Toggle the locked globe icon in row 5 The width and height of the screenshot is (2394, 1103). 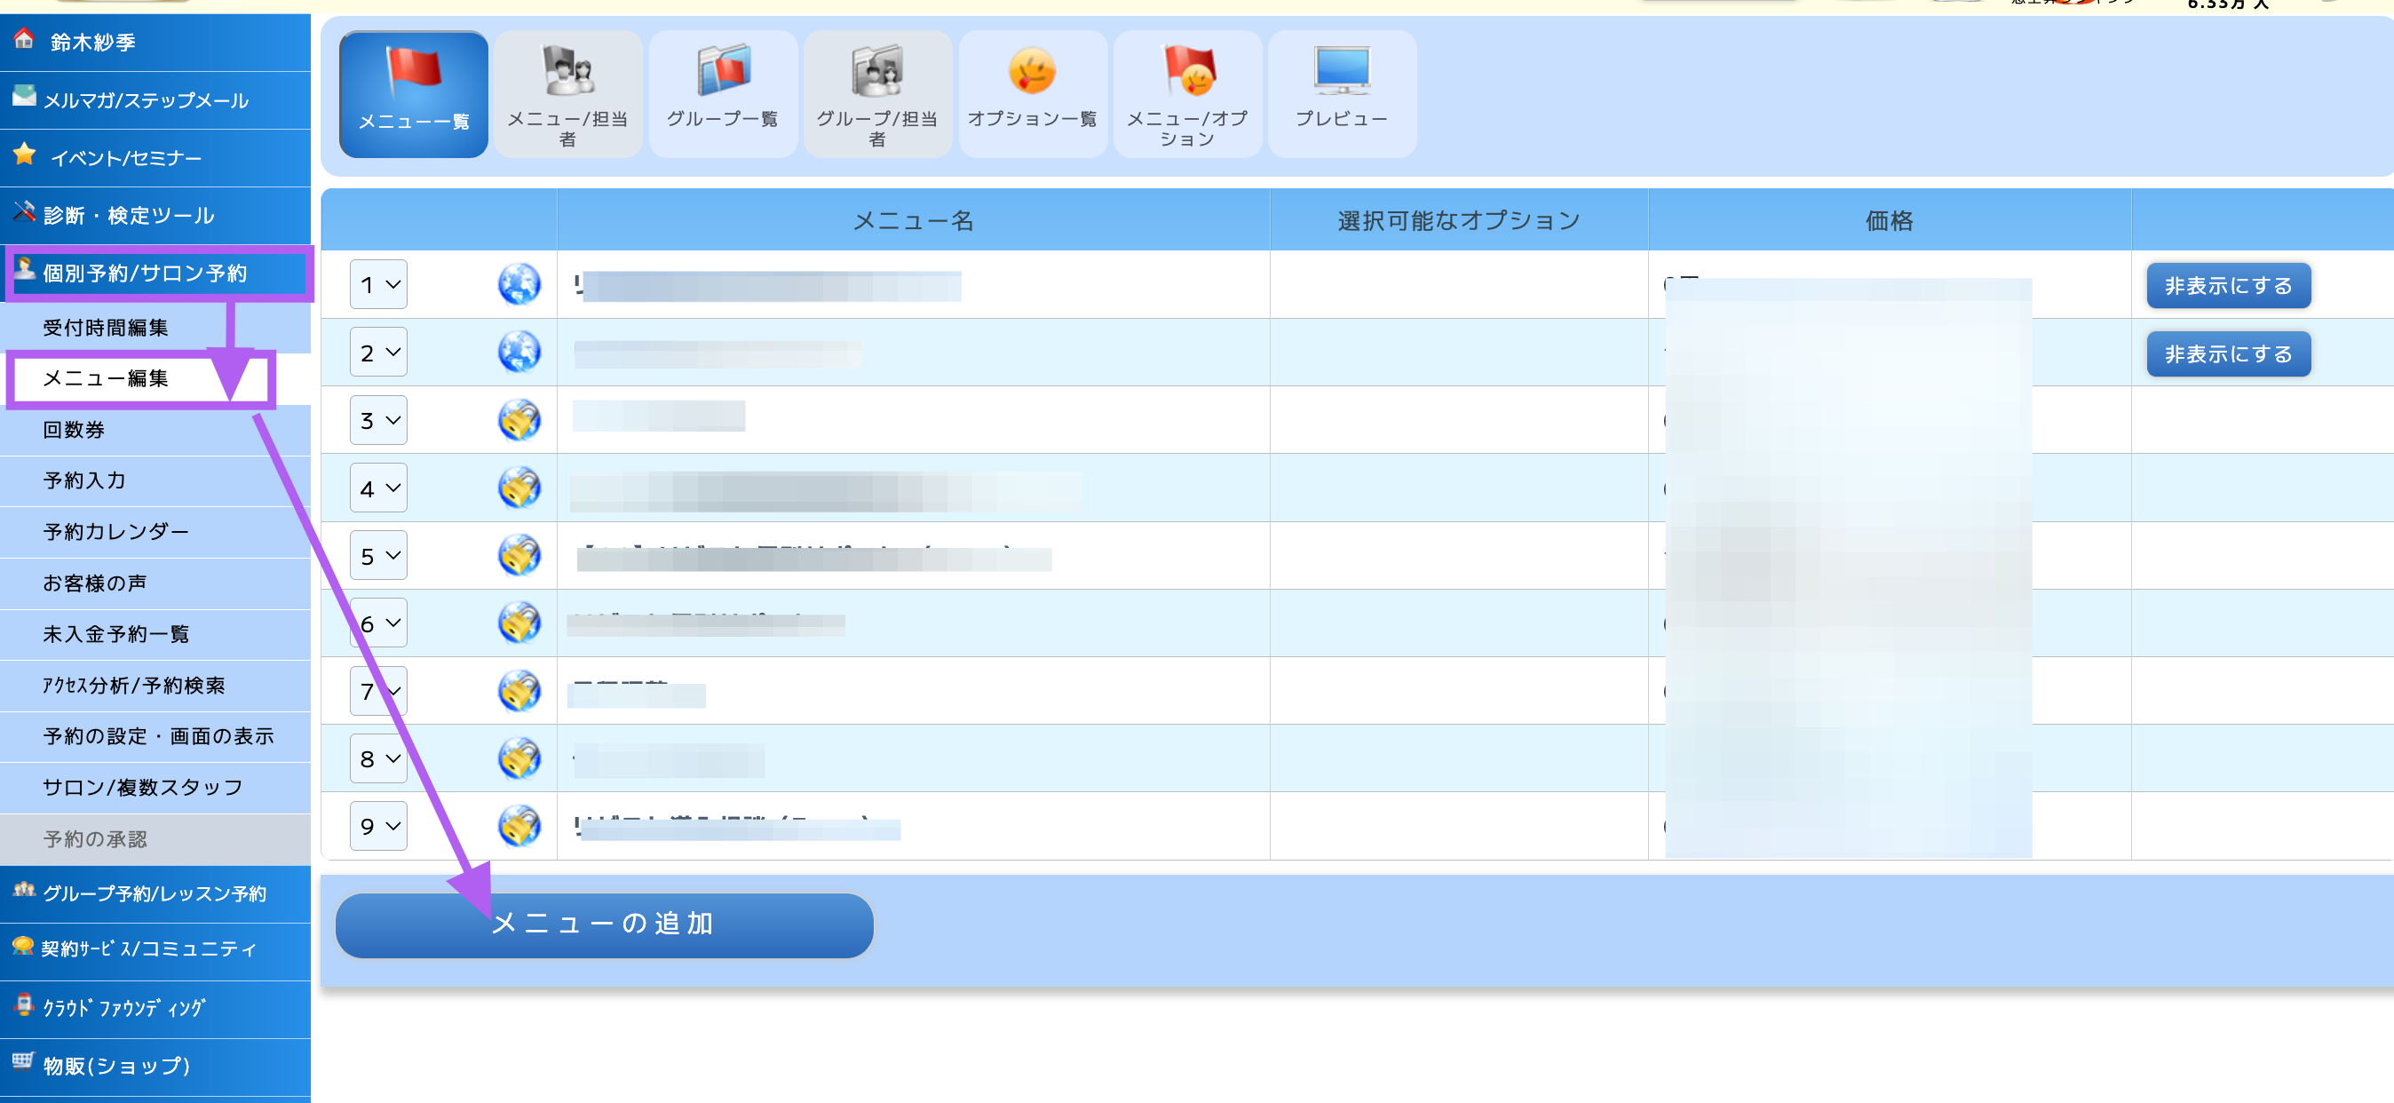pyautogui.click(x=519, y=556)
